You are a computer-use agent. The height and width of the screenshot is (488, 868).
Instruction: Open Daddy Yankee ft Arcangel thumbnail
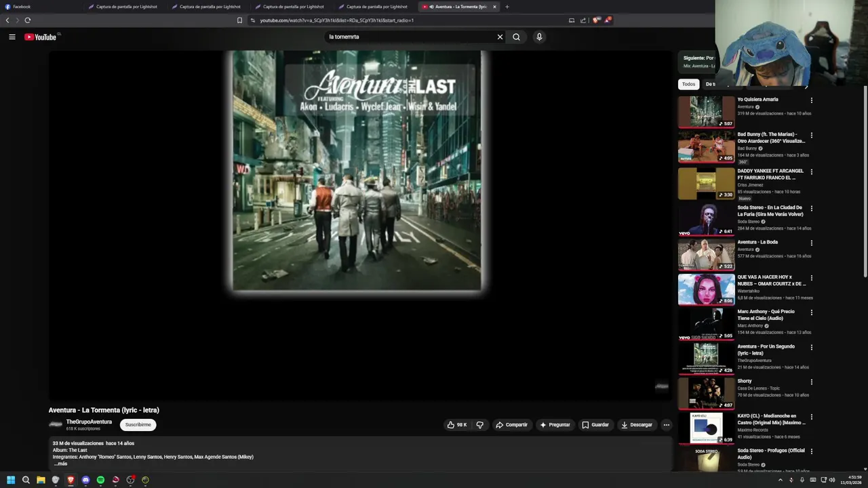[706, 183]
